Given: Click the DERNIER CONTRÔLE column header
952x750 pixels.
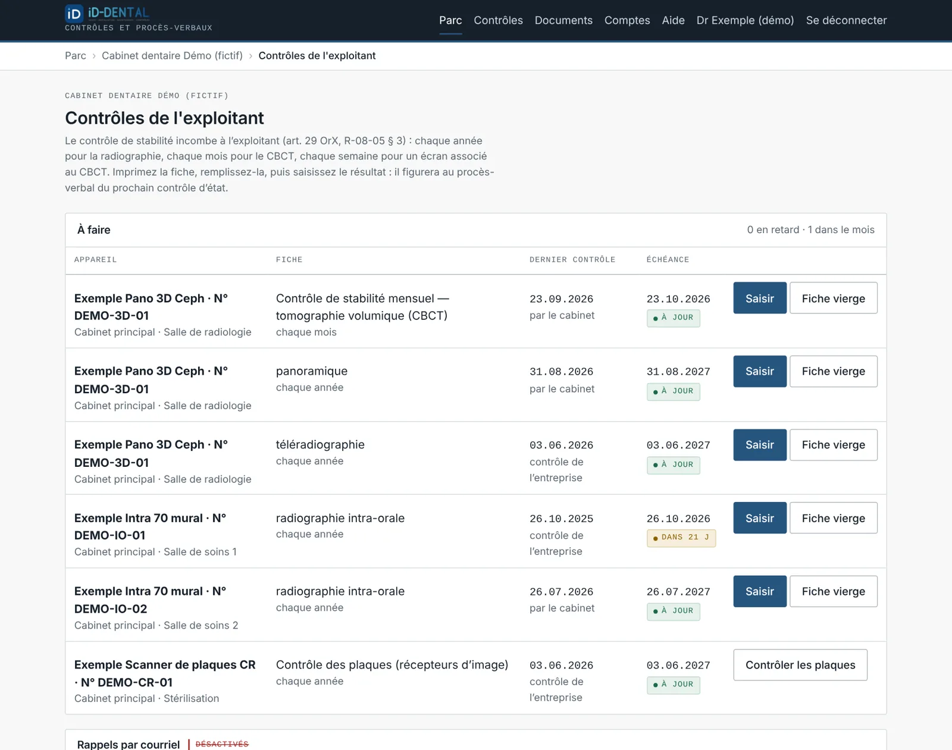Looking at the screenshot, I should pos(572,260).
